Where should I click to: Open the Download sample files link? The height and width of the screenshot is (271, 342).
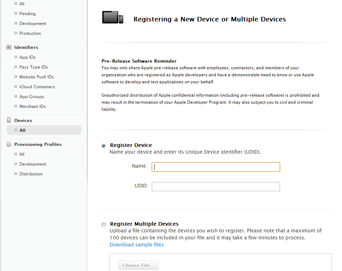tap(137, 244)
